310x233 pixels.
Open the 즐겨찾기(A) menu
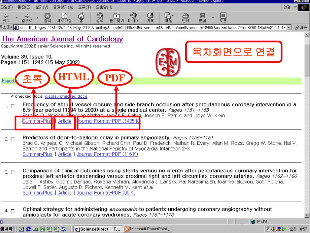(x=63, y=7)
